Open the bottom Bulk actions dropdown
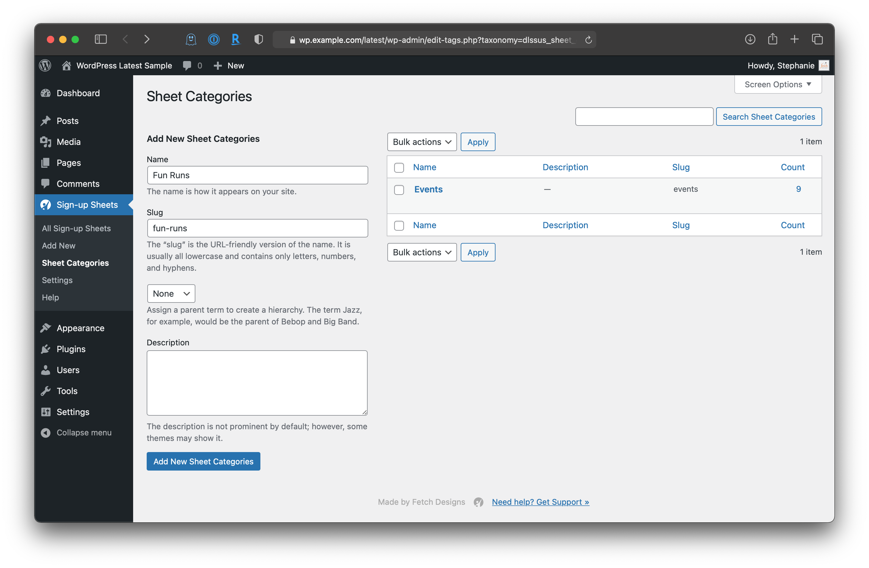 pyautogui.click(x=422, y=253)
